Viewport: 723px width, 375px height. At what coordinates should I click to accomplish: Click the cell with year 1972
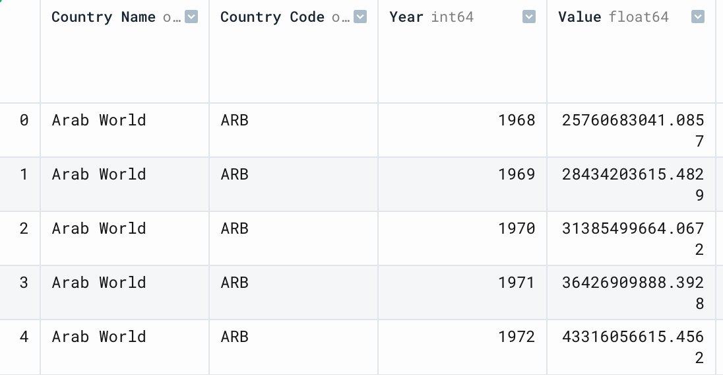[x=462, y=347]
